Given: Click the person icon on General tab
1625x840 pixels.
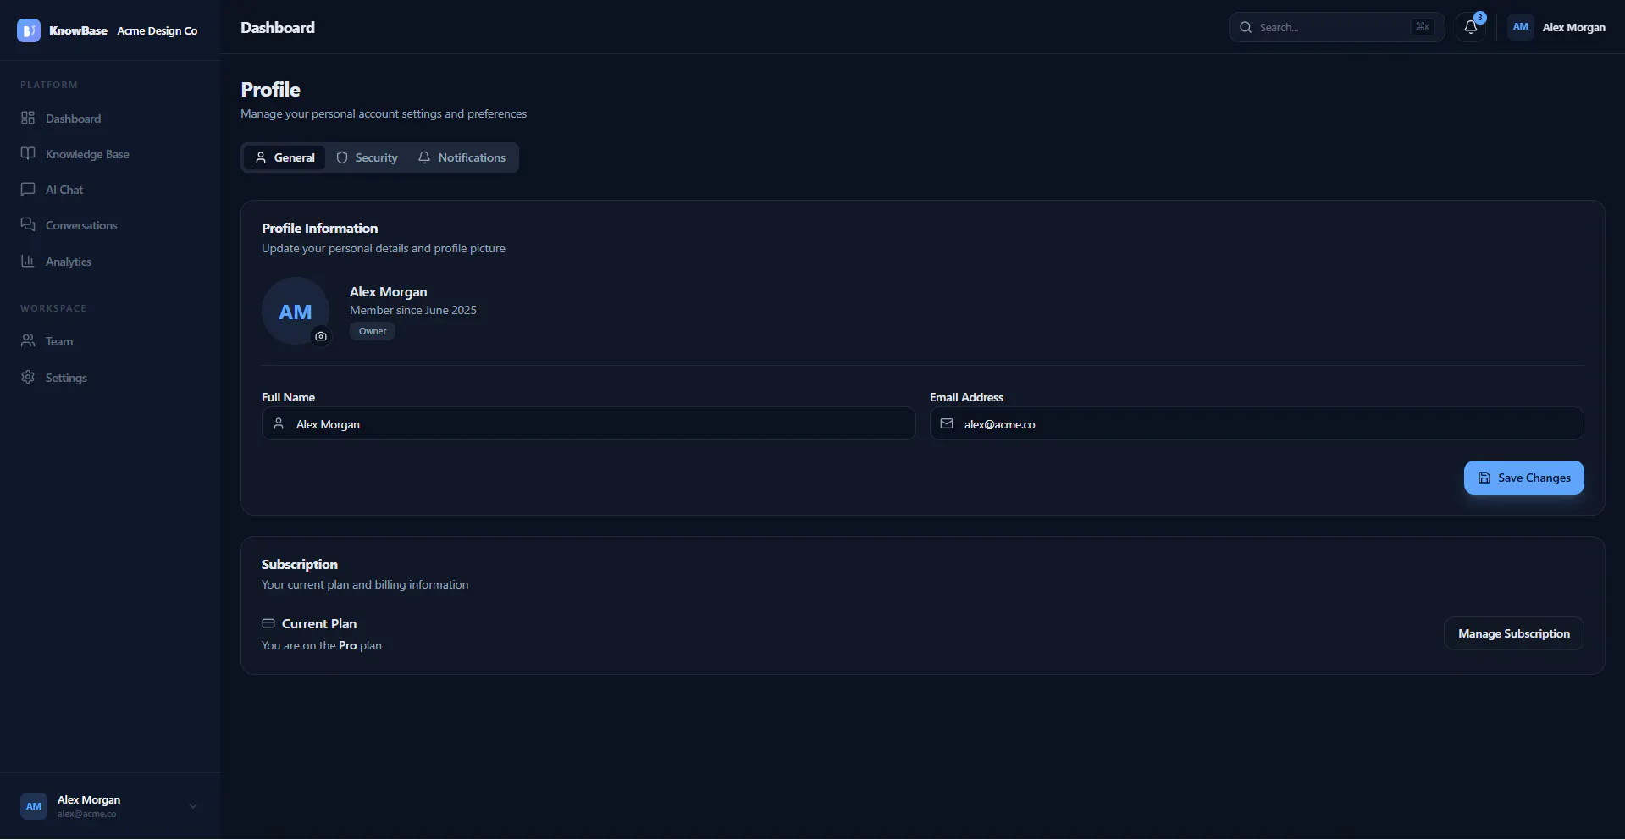Looking at the screenshot, I should tap(261, 157).
